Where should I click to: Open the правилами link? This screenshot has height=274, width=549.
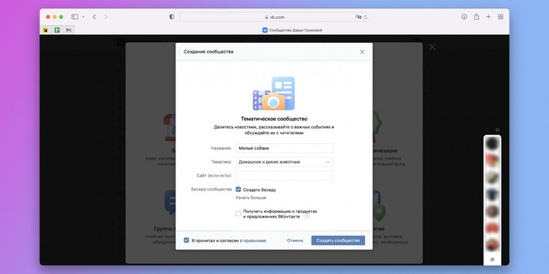tap(255, 241)
